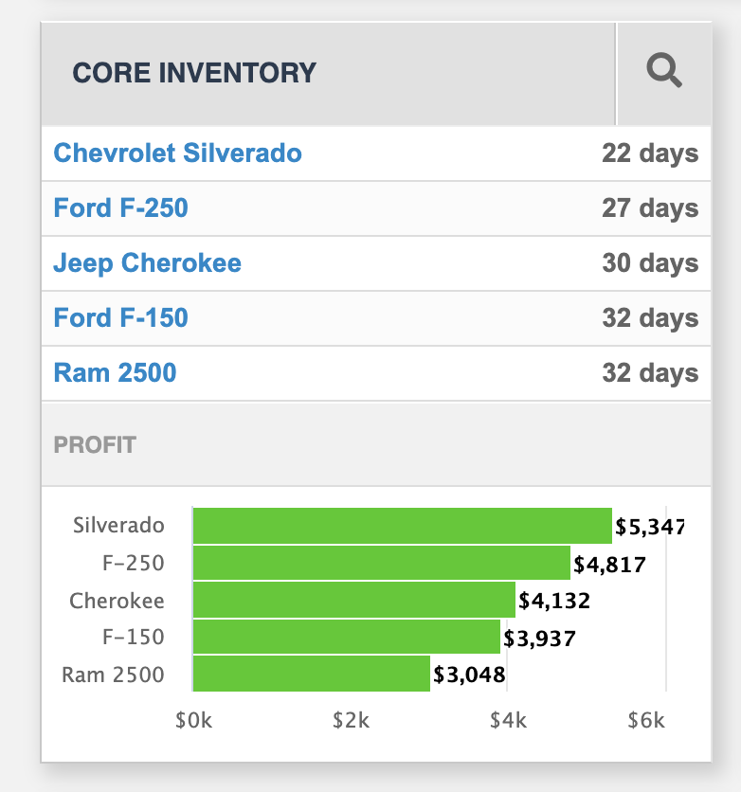The height and width of the screenshot is (792, 741).
Task: Open the Ford F-150 inventory link
Action: tap(120, 318)
